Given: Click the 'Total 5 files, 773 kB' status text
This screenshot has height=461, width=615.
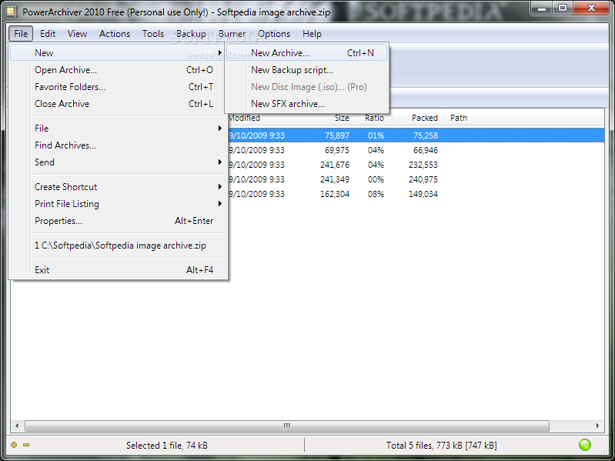Looking at the screenshot, I should coord(441,446).
